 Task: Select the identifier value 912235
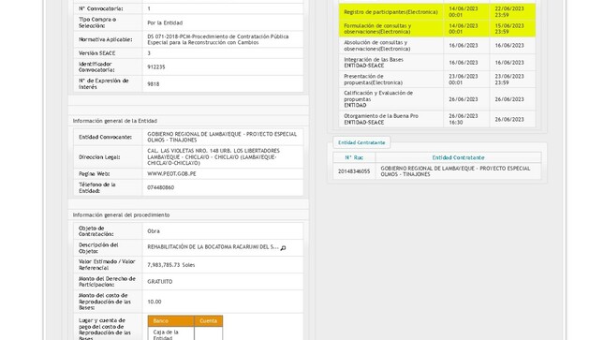tap(156, 67)
